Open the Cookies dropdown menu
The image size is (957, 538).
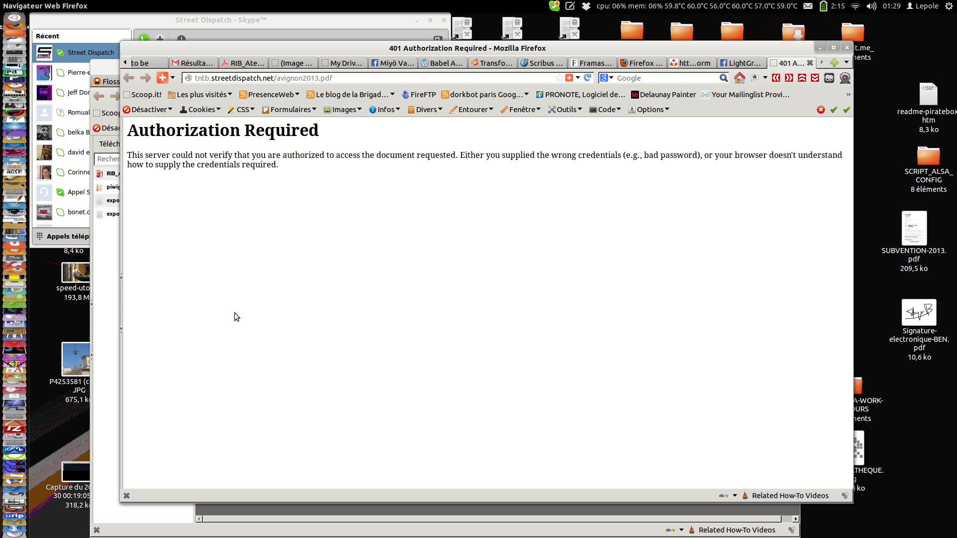tap(200, 110)
